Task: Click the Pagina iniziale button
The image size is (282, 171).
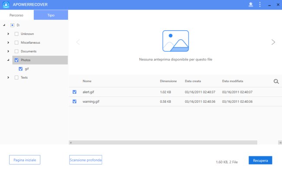Action: point(25,160)
